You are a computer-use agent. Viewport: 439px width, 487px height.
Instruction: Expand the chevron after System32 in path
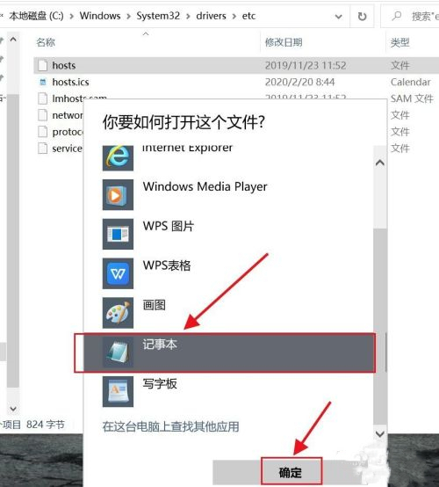pos(188,16)
